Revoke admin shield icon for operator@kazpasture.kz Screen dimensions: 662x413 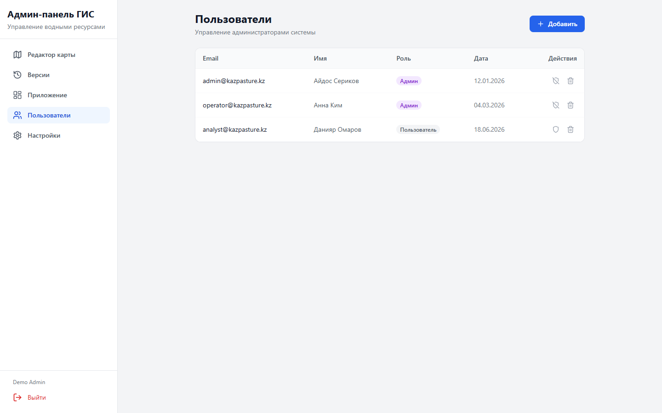point(556,105)
